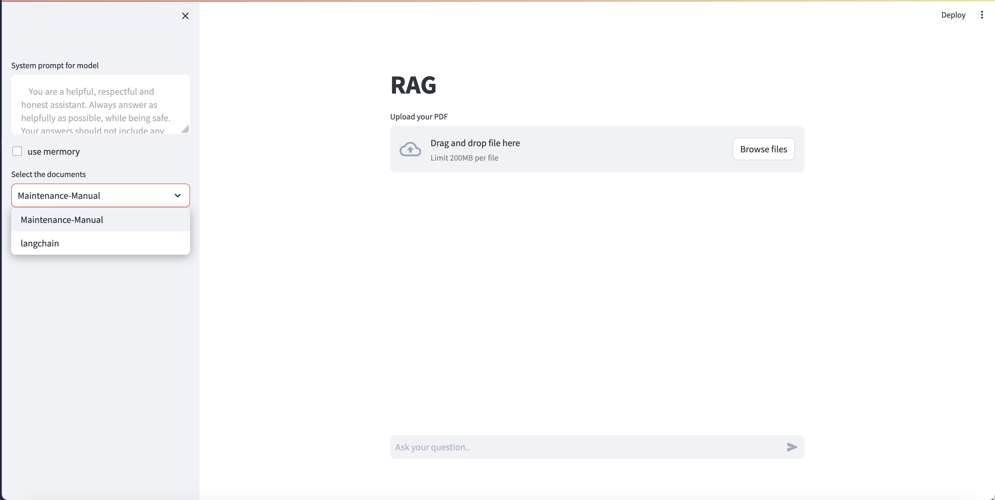This screenshot has width=995, height=500.
Task: Click the Browse files button
Action: pyautogui.click(x=763, y=149)
